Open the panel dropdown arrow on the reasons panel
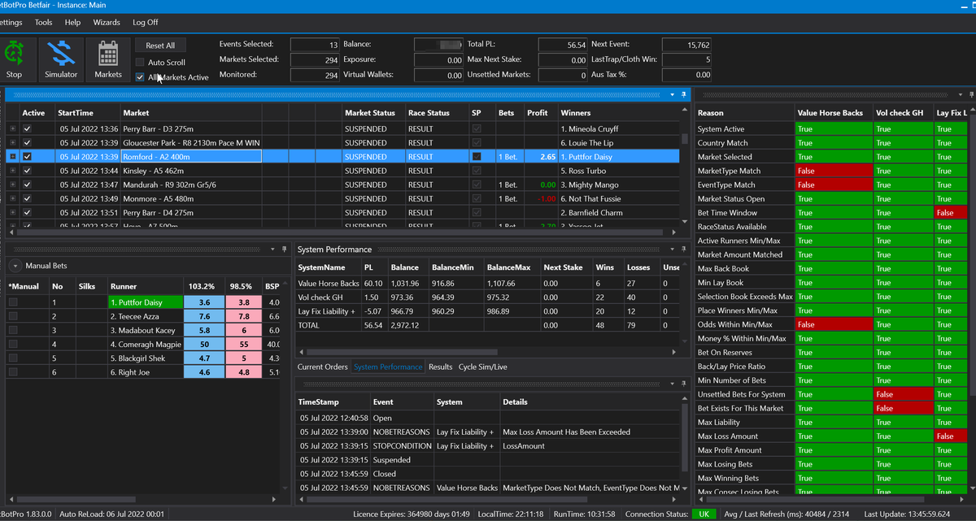 coord(961,95)
